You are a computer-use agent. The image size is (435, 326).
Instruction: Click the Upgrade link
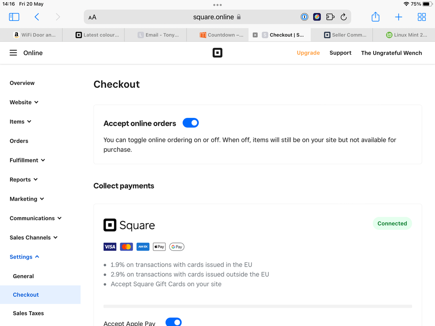[x=308, y=53]
